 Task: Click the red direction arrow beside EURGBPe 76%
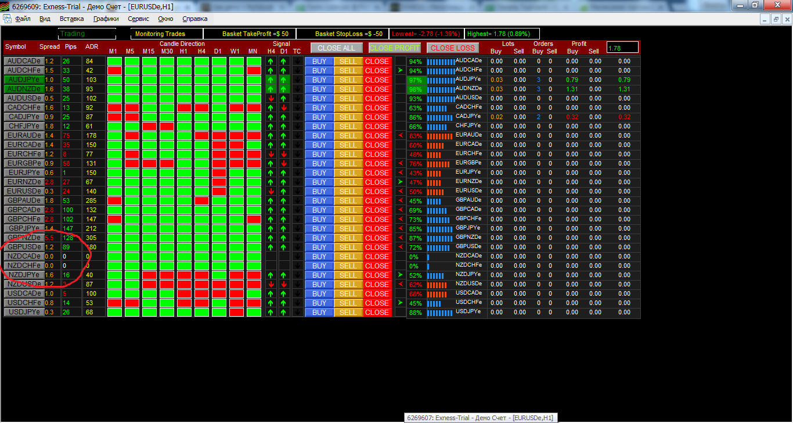(400, 163)
